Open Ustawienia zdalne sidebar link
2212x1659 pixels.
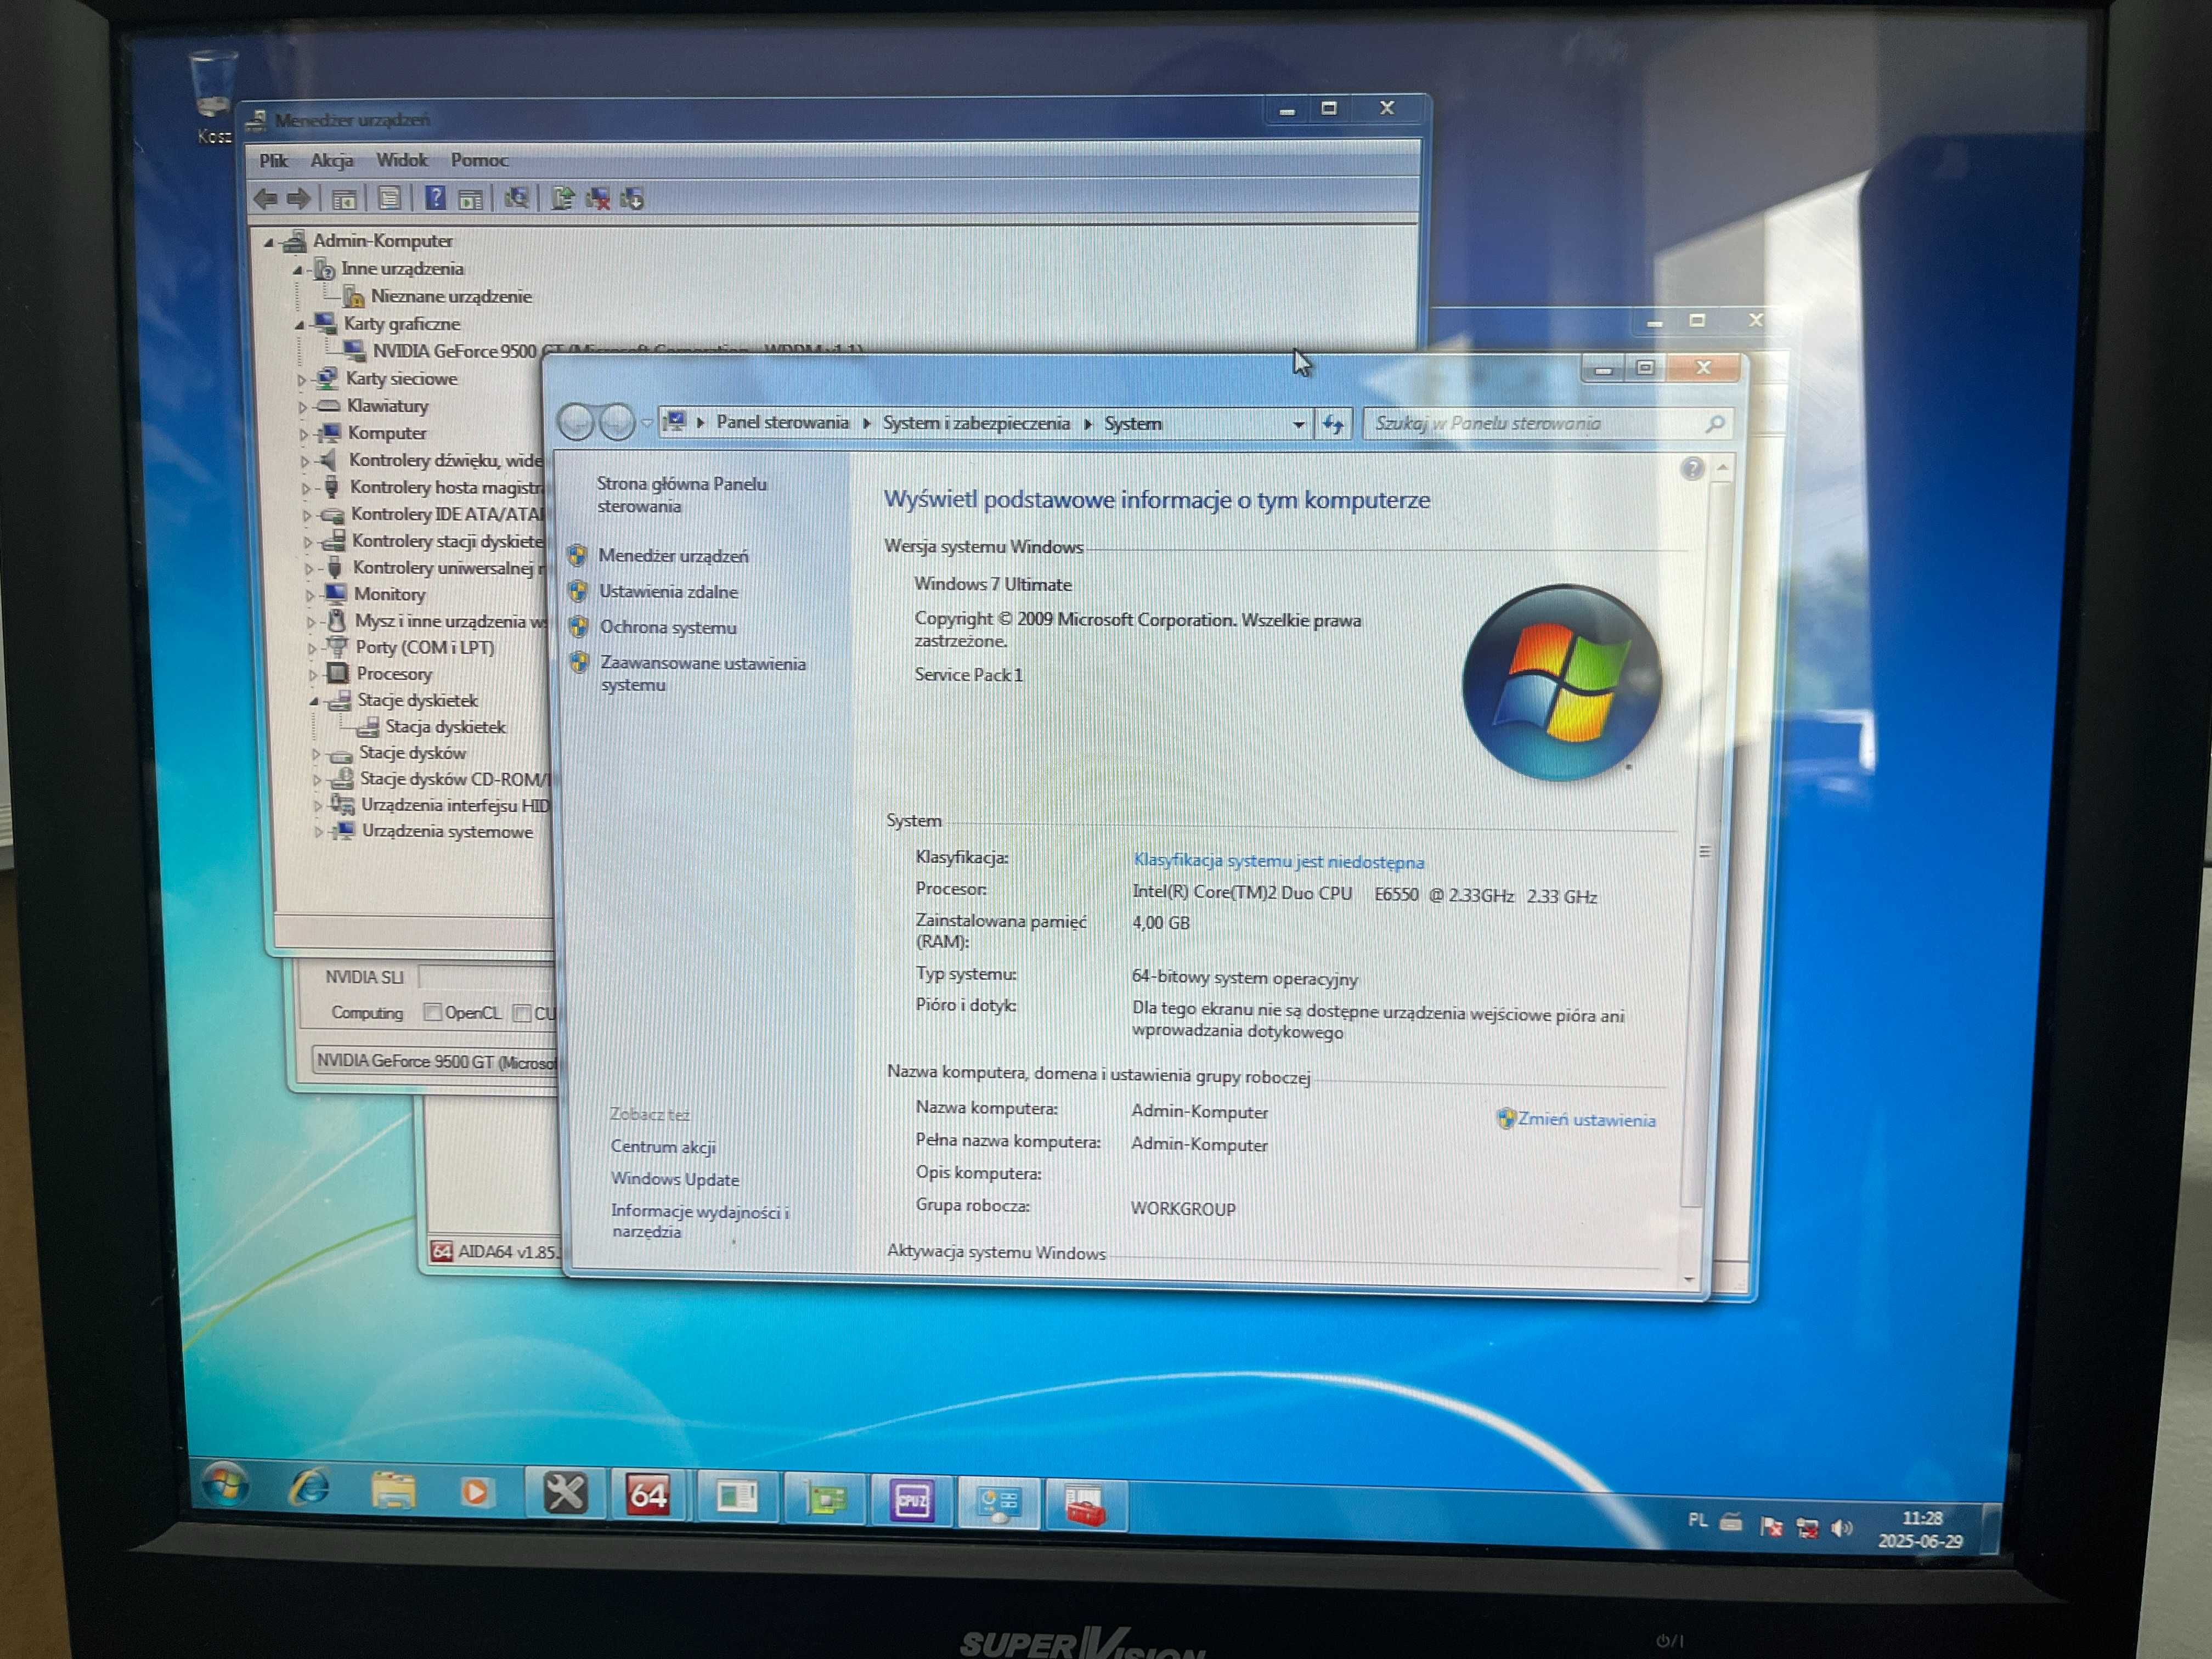tap(668, 592)
